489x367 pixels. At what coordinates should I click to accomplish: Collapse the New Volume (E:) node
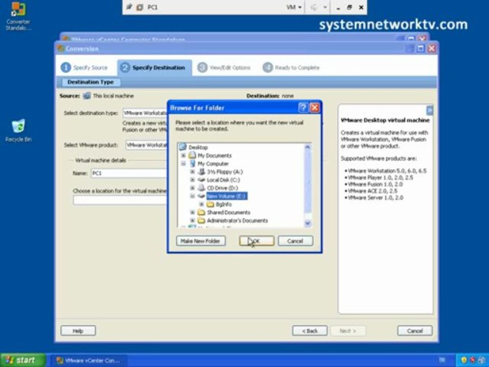pyautogui.click(x=193, y=196)
